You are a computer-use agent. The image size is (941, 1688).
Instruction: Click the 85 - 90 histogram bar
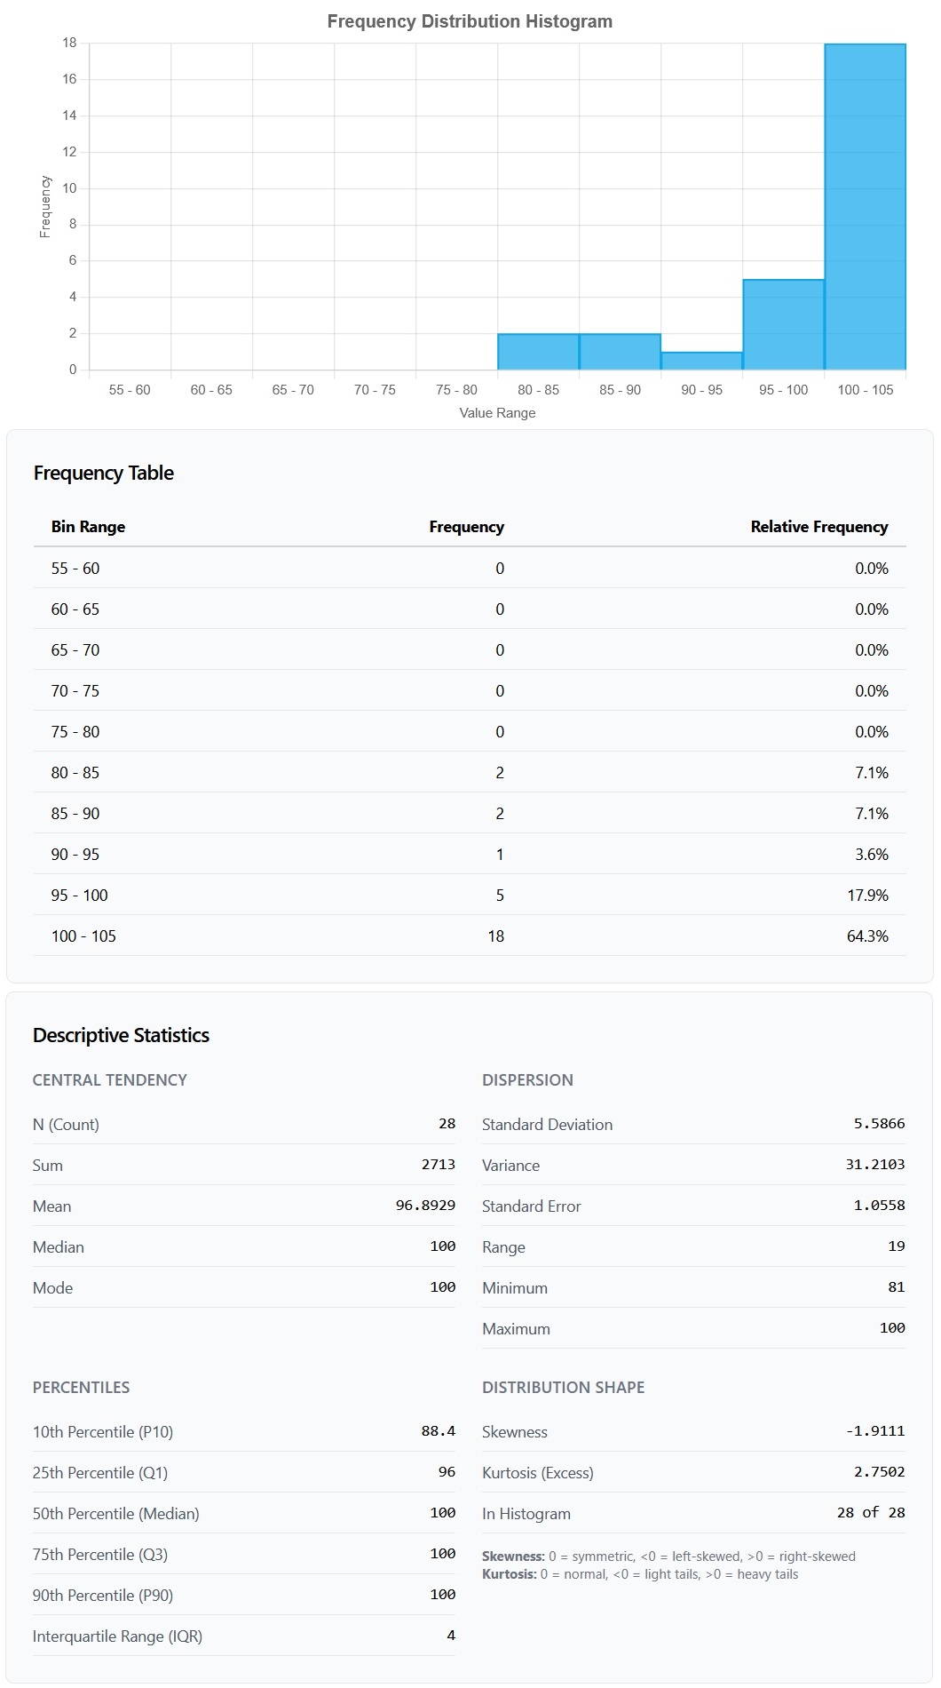click(x=620, y=352)
